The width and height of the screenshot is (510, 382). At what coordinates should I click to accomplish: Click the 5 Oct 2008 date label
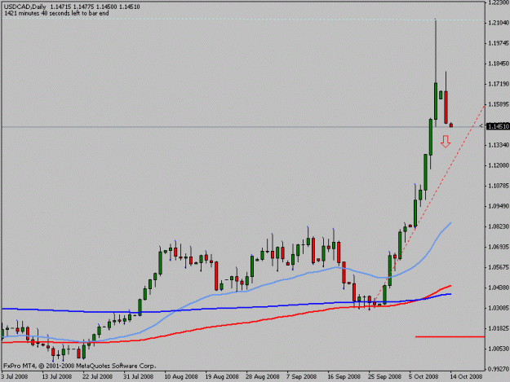tap(424, 377)
